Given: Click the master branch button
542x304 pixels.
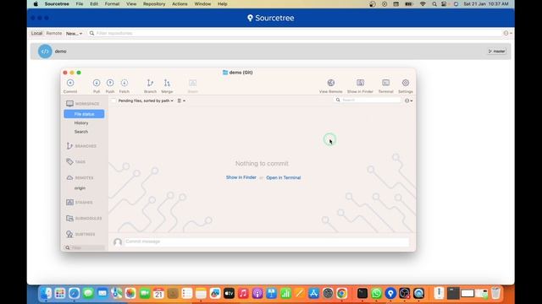Looking at the screenshot, I should 497,52.
